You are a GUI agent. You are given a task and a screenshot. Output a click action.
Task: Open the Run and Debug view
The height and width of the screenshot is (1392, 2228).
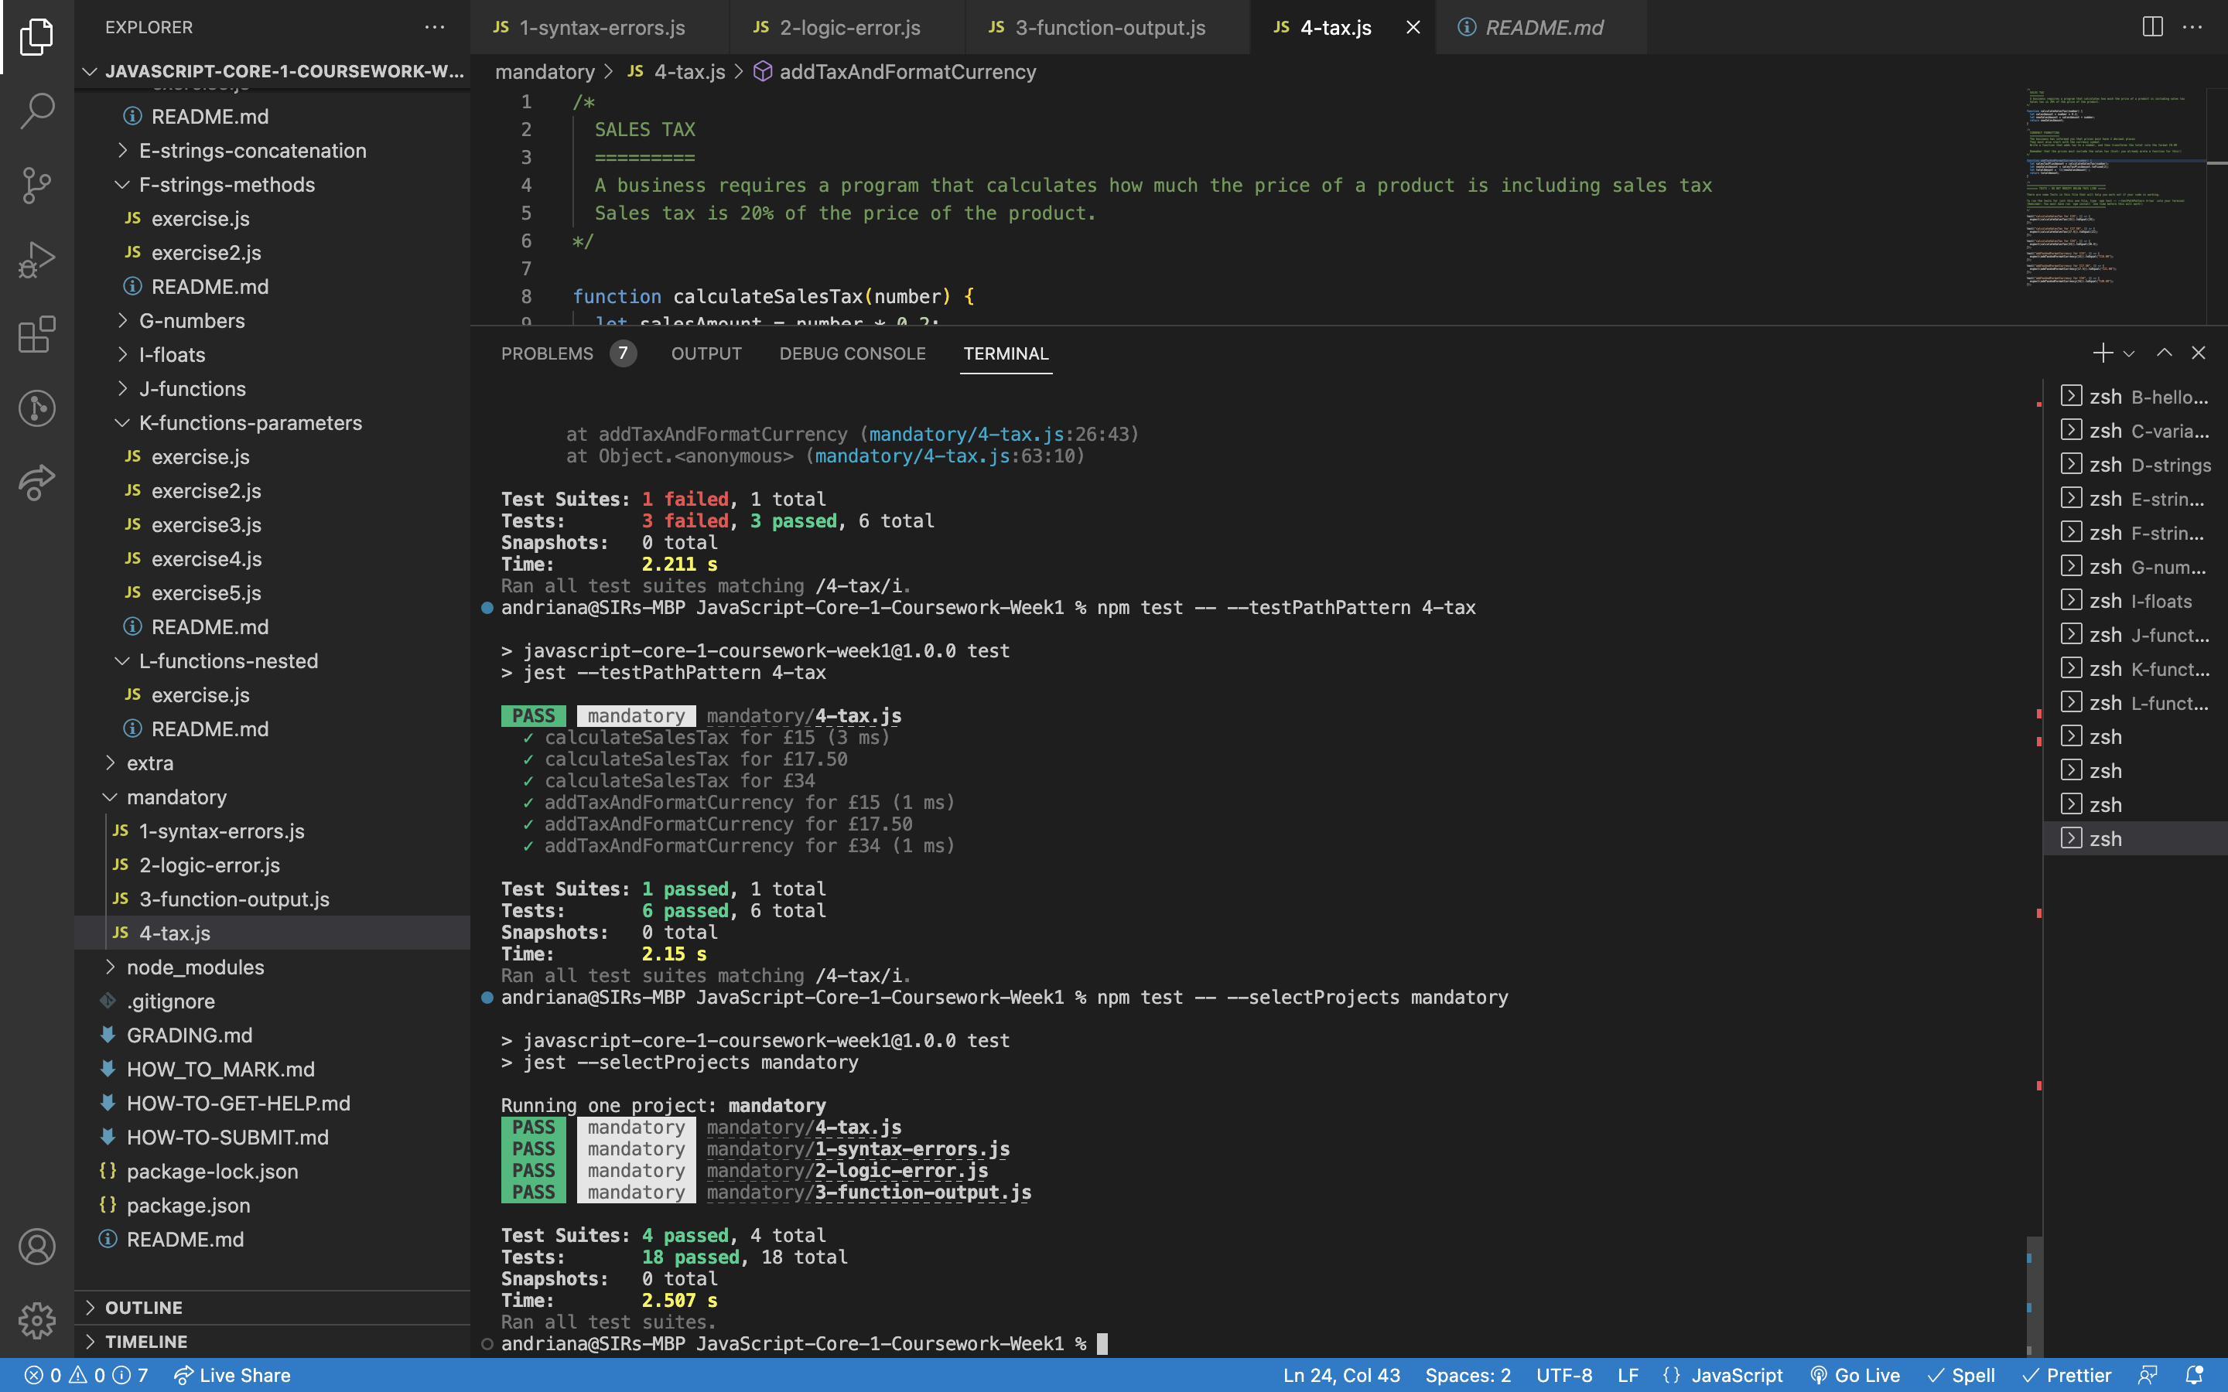[x=37, y=260]
